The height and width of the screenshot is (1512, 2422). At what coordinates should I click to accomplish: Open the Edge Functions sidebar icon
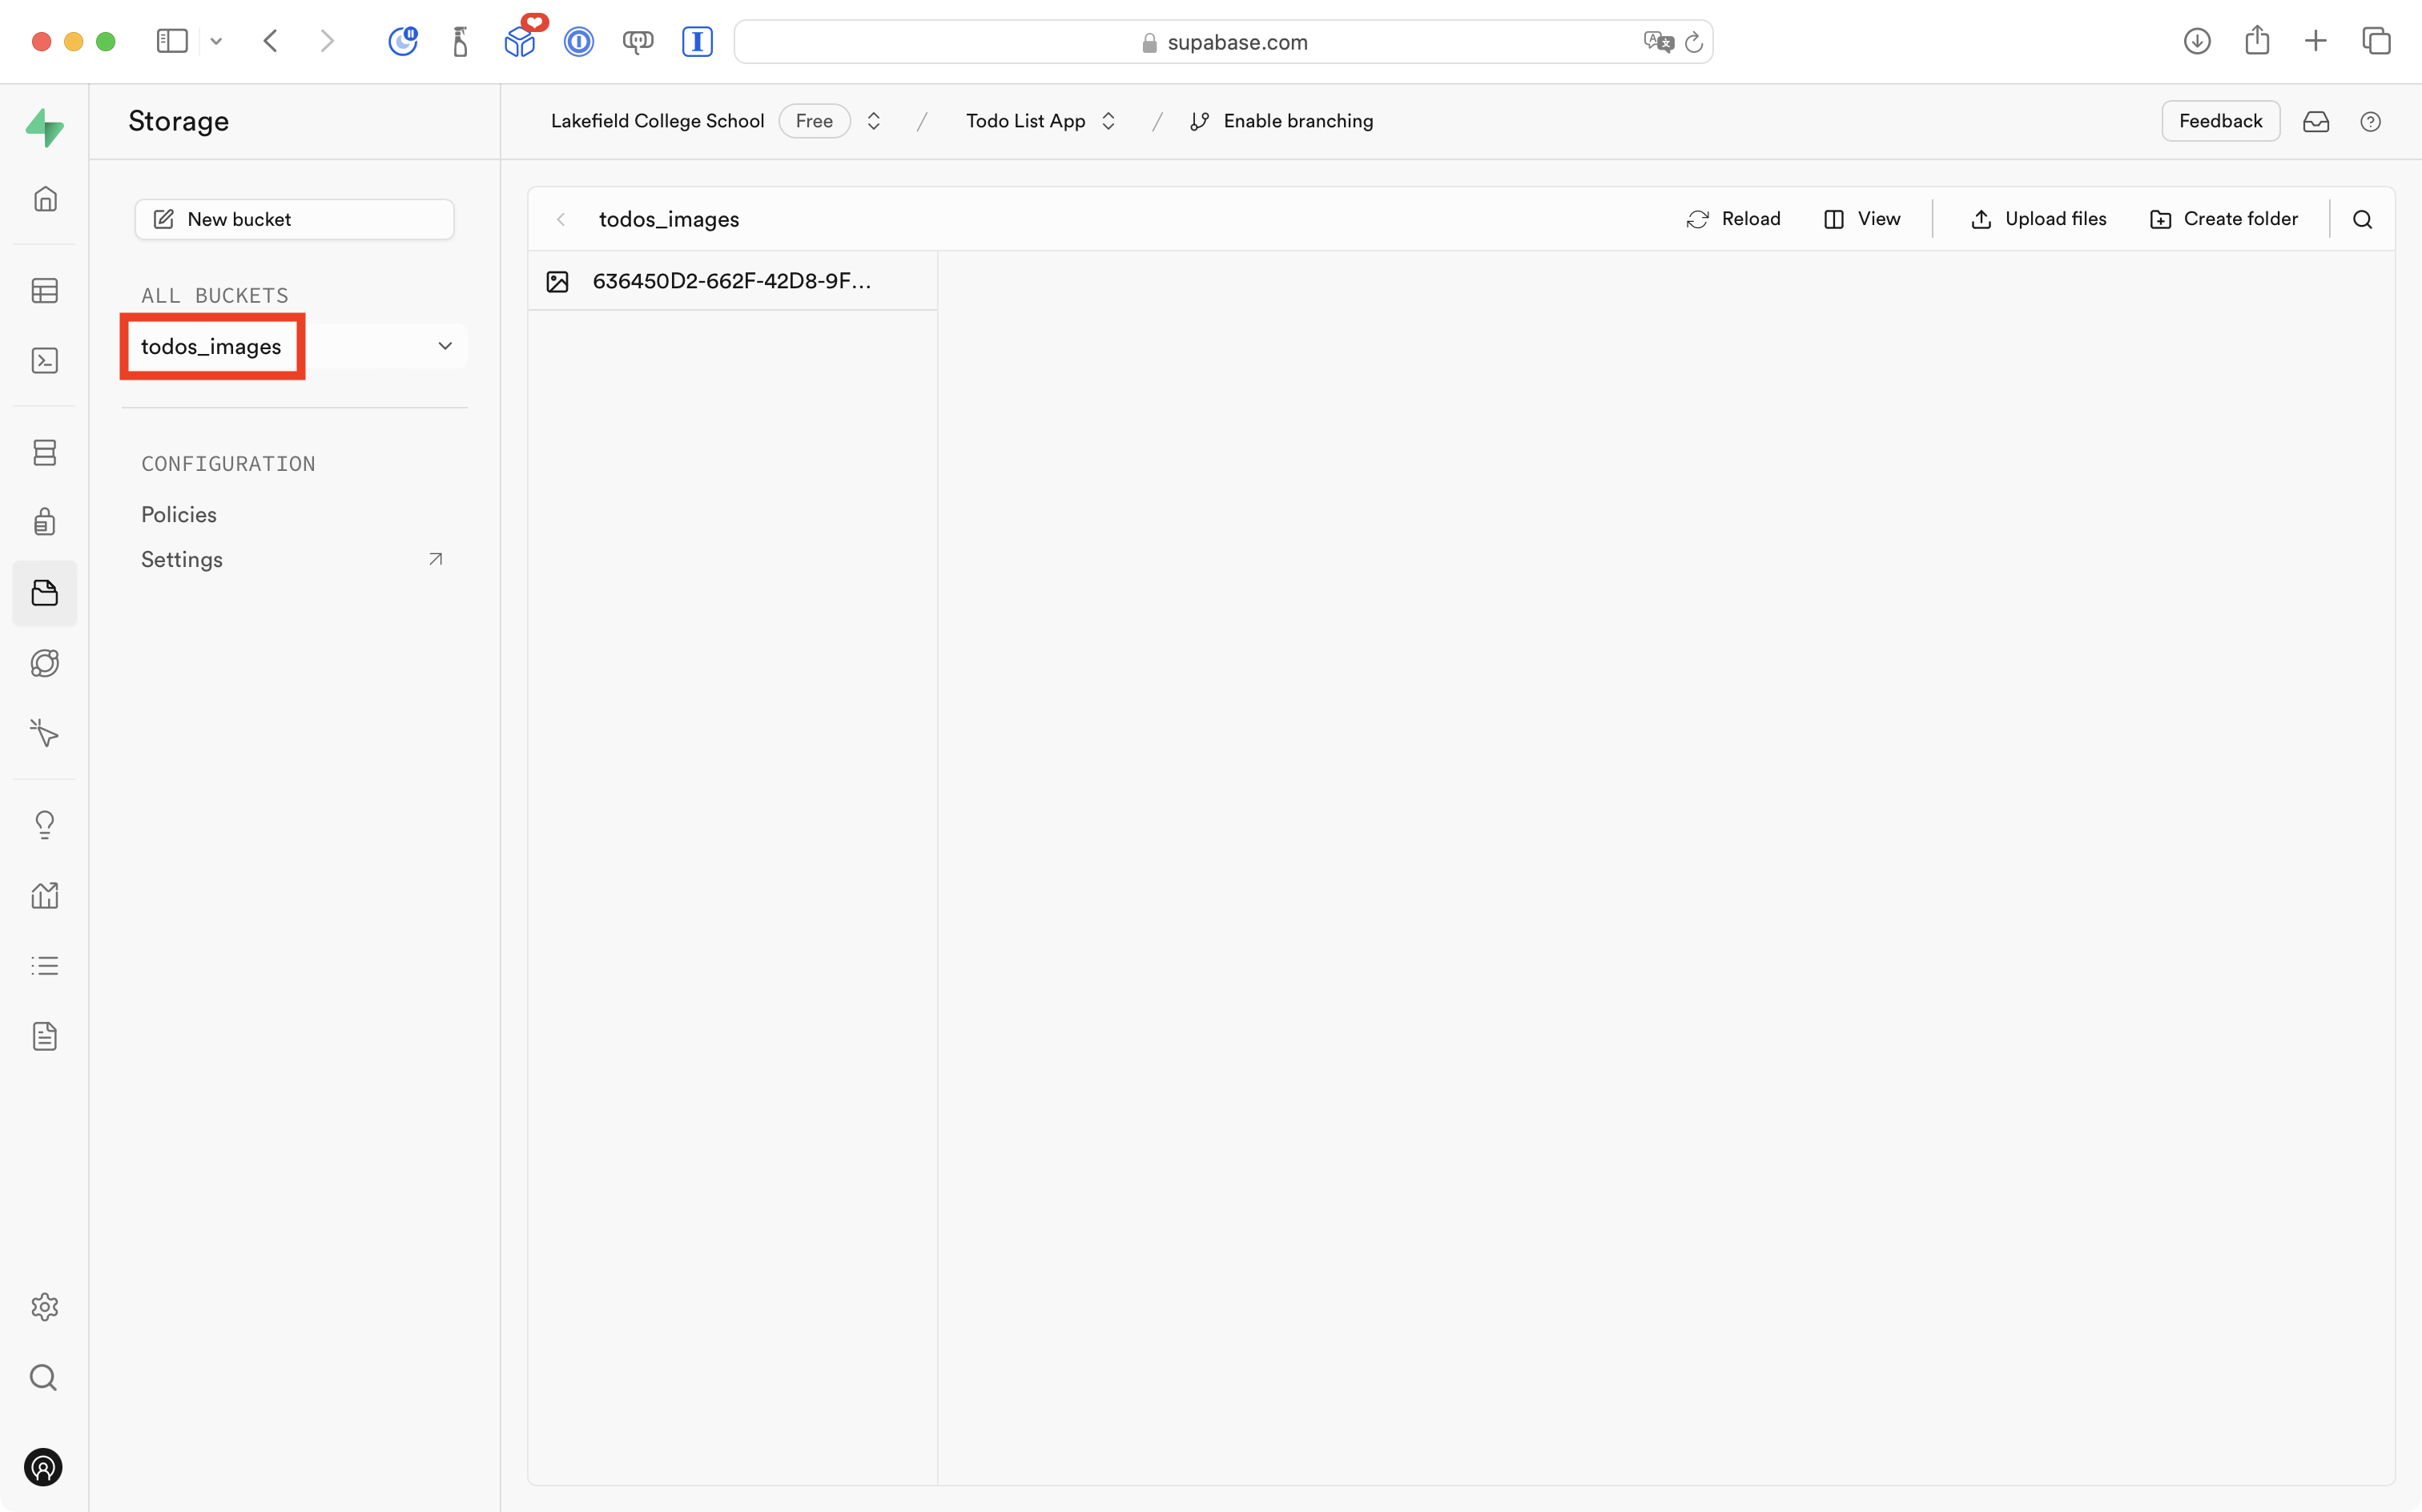pos(45,662)
